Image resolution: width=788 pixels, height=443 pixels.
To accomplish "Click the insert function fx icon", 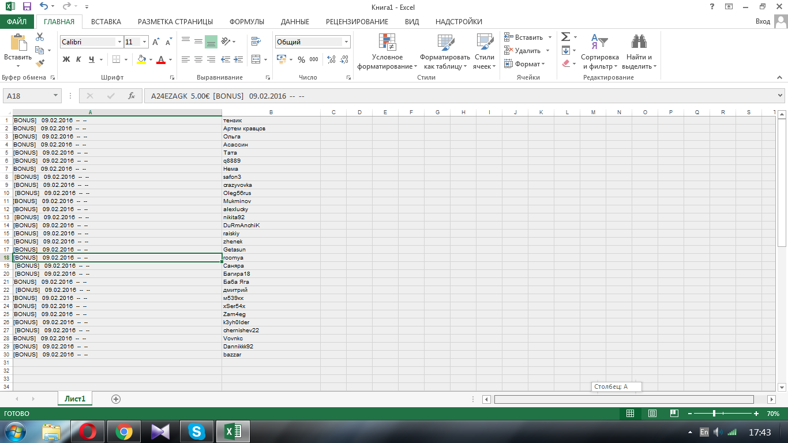I will click(132, 96).
